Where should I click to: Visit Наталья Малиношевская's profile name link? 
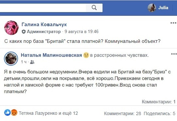pyautogui.click(x=51, y=55)
